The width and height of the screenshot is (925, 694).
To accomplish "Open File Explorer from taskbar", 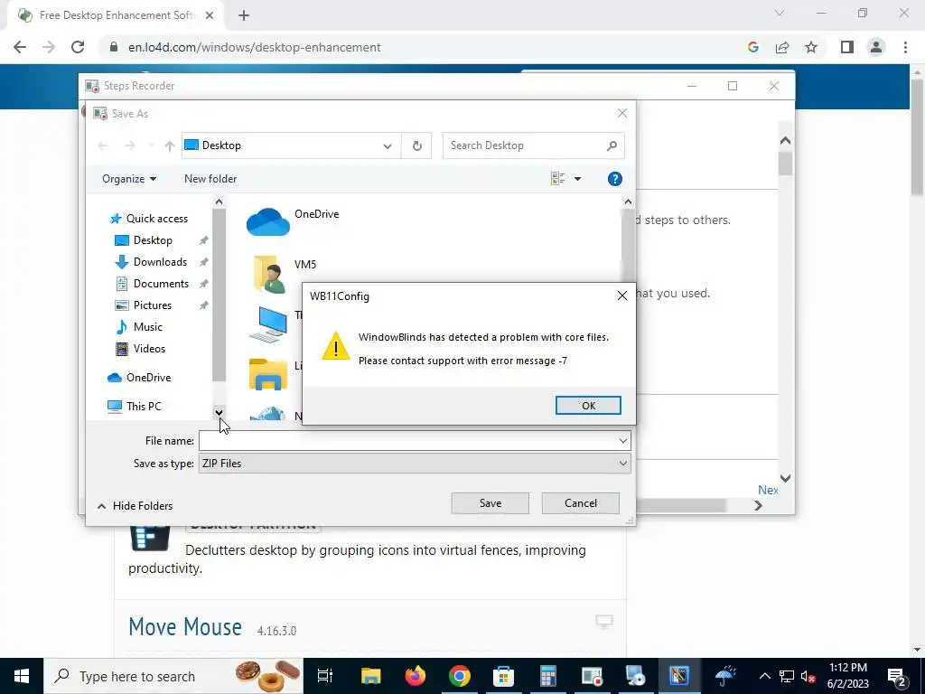I will coord(371,676).
